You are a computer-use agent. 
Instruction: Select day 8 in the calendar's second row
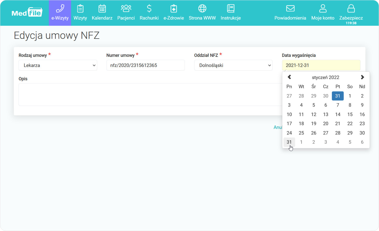(350, 105)
